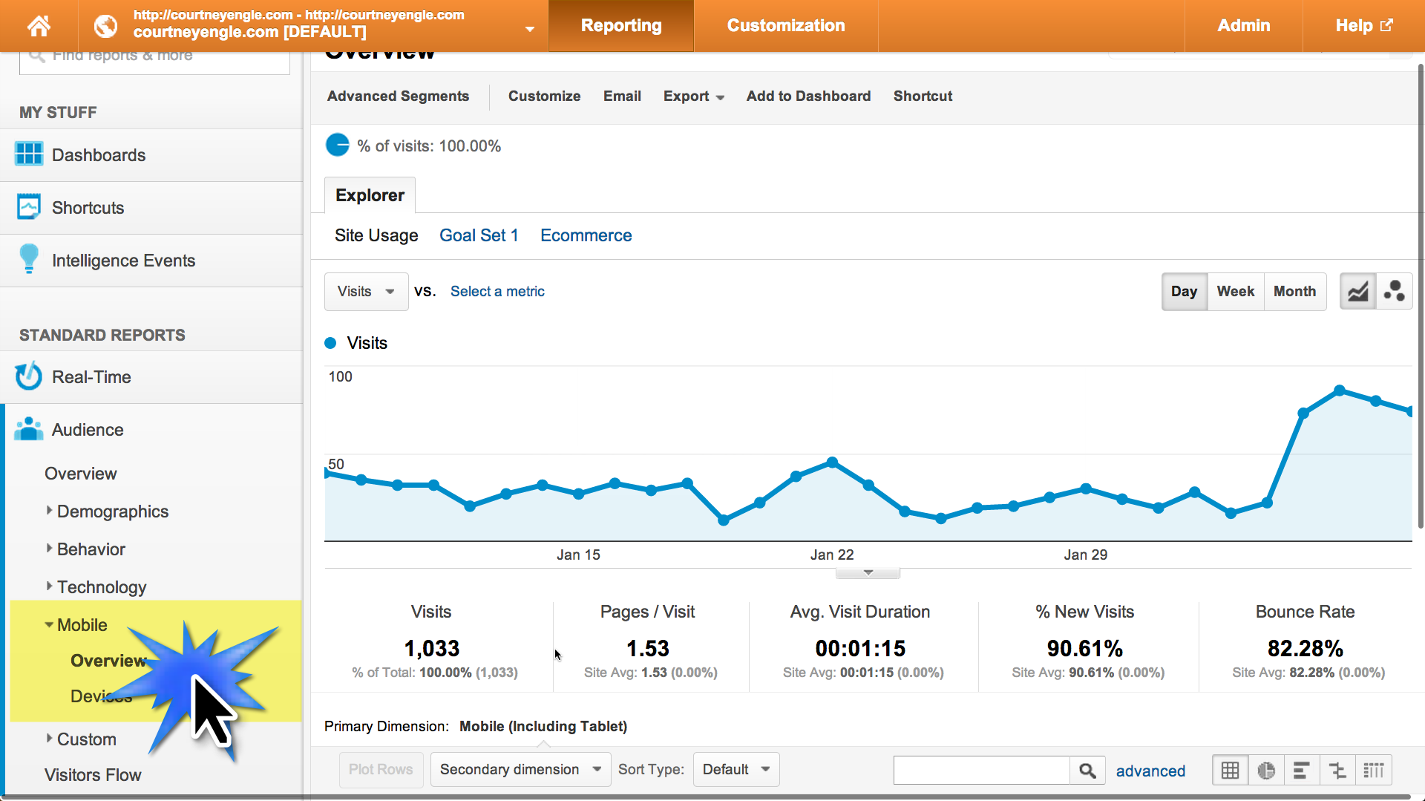The width and height of the screenshot is (1425, 801).
Task: Switch to Goal Set 1
Action: pyautogui.click(x=479, y=235)
